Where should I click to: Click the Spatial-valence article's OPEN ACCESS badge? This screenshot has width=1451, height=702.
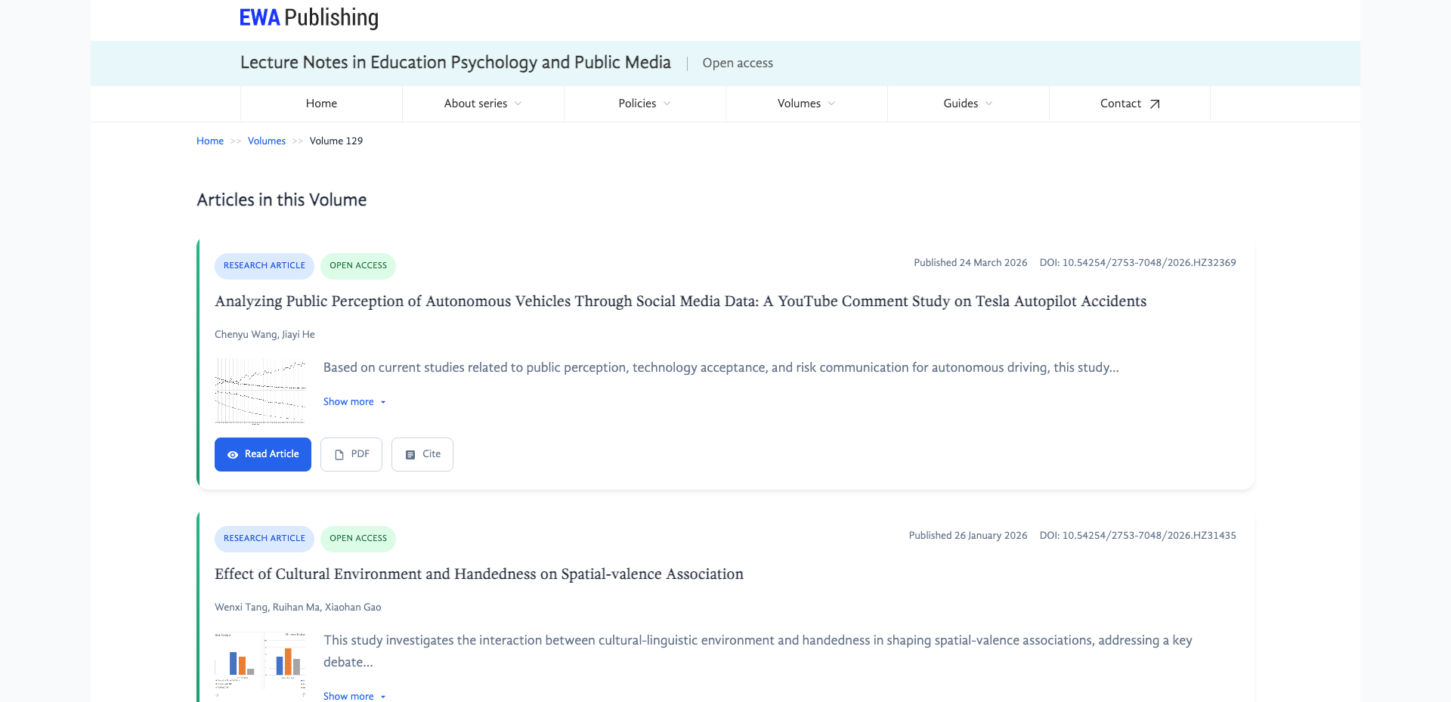coord(358,539)
